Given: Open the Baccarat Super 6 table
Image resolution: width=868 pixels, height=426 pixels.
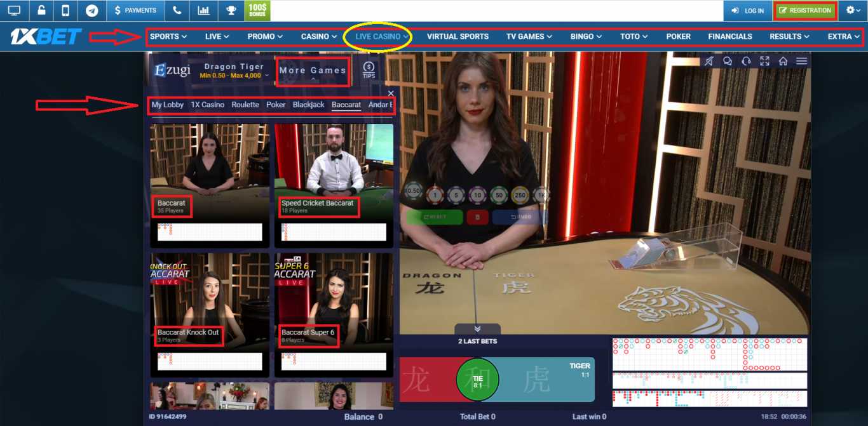Looking at the screenshot, I should [334, 316].
